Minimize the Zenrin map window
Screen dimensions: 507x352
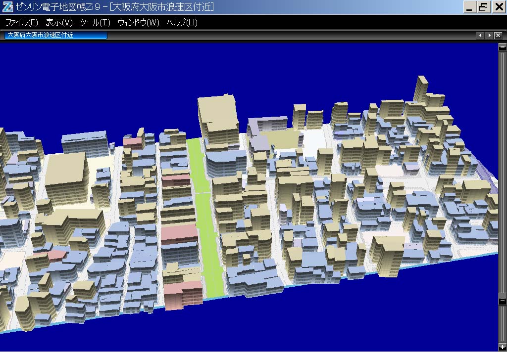coord(470,7)
